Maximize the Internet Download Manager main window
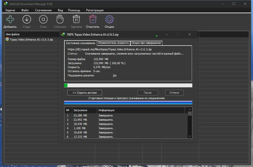The image size is (253, 167). click(x=234, y=4)
